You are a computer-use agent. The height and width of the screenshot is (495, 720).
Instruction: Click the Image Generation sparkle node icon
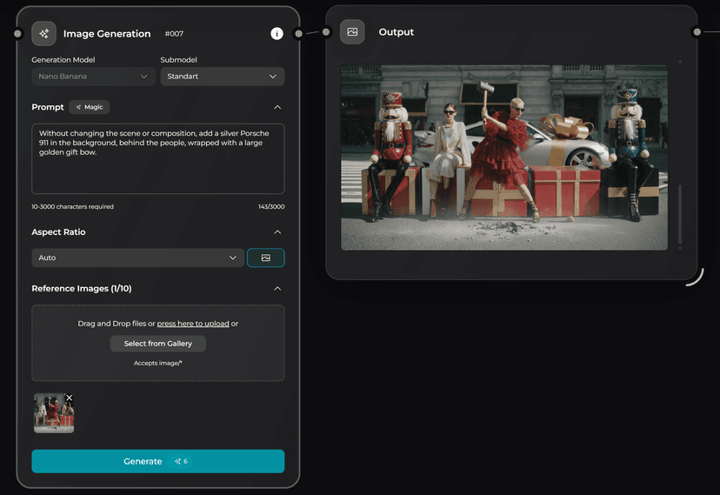coord(44,33)
